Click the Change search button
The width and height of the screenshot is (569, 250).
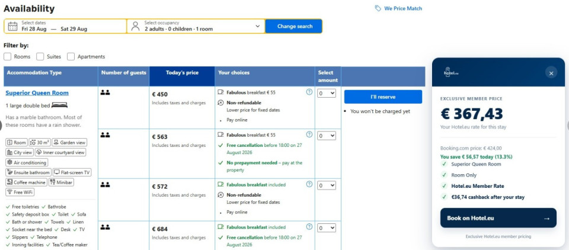tap(295, 26)
